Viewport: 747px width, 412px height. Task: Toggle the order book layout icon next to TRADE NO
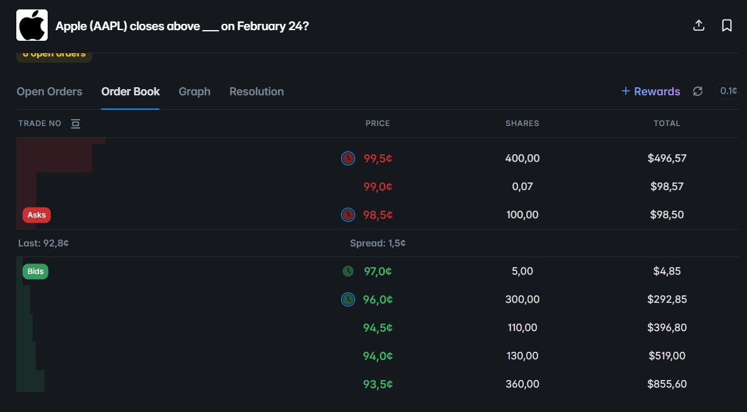tap(75, 124)
